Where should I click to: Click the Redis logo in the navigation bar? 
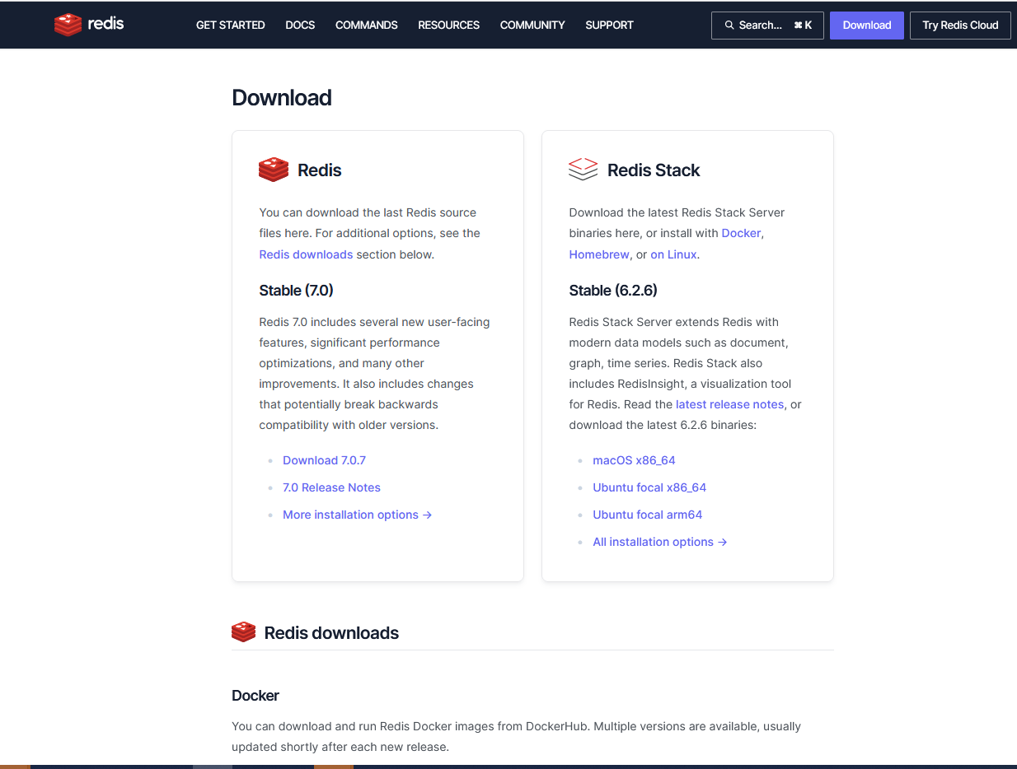88,25
